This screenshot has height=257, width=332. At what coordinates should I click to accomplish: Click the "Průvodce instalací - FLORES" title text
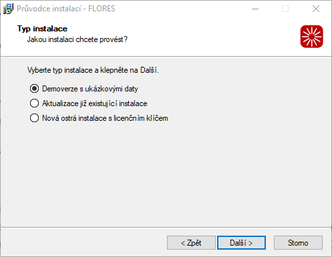tap(66, 9)
